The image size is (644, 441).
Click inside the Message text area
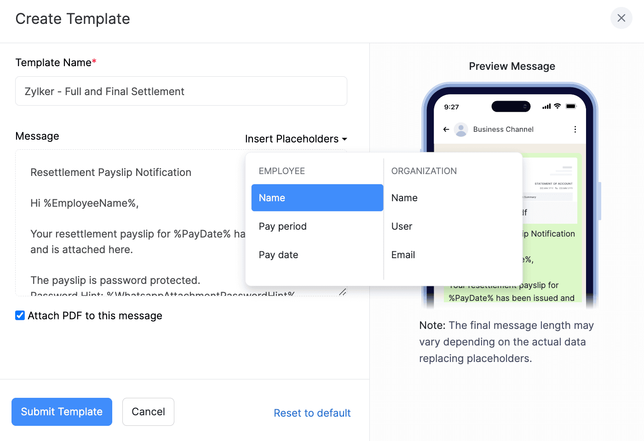pyautogui.click(x=115, y=207)
